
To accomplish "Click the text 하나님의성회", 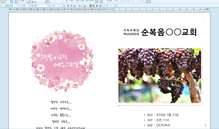I will point(131,34).
